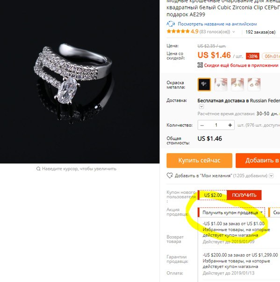
Task: Click the 'Купить сейчас' button
Action: click(199, 161)
